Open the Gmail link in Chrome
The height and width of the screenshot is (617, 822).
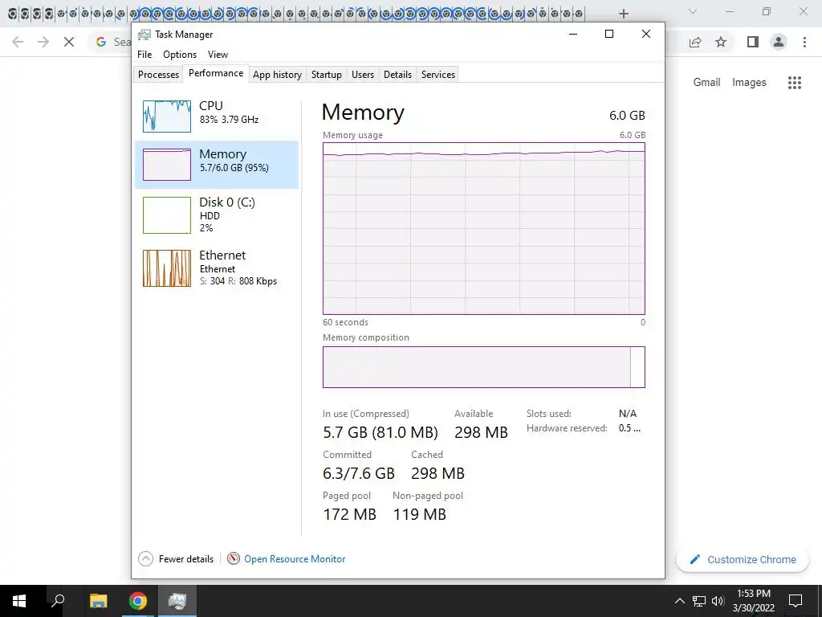pos(706,83)
